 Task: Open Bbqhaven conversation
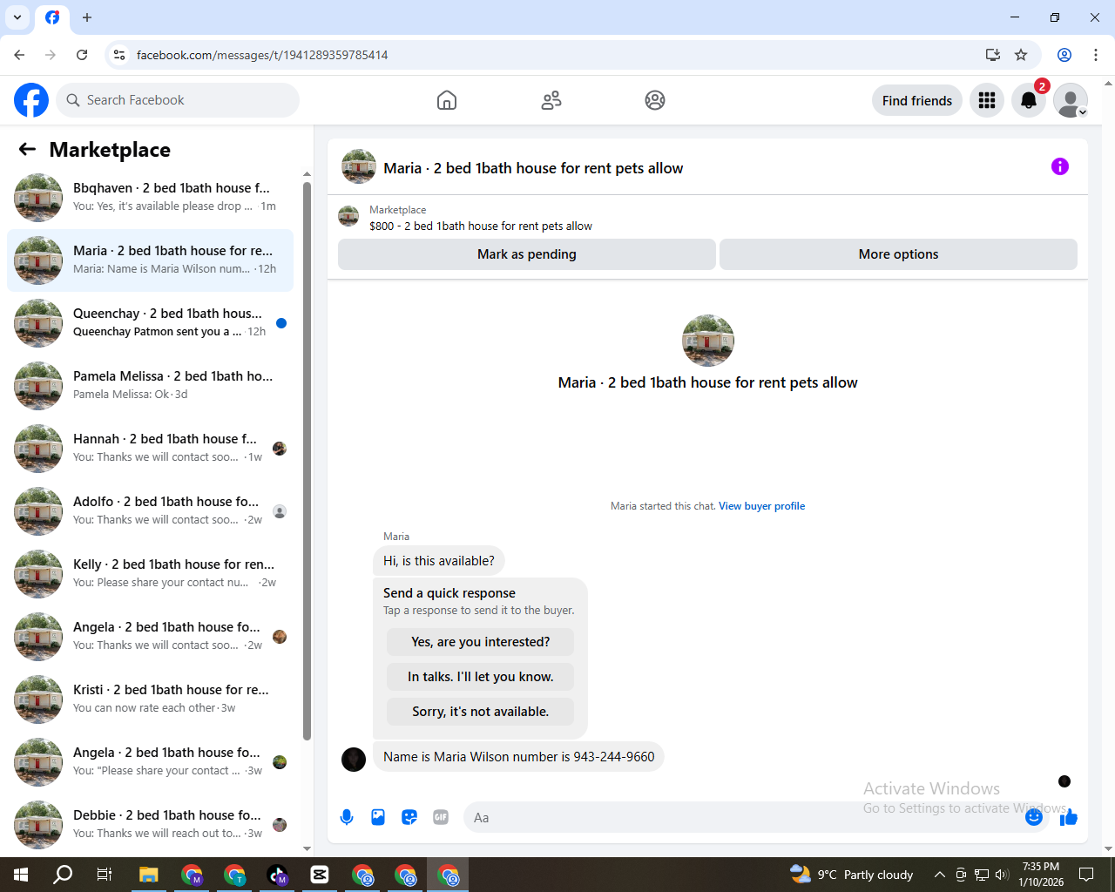point(150,198)
